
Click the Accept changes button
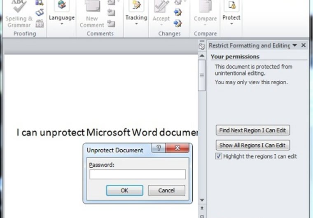161,14
